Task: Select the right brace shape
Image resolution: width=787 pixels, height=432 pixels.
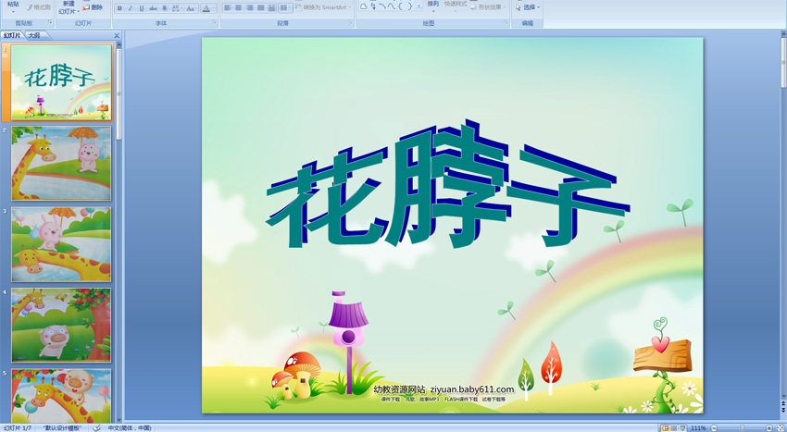Action: (409, 6)
